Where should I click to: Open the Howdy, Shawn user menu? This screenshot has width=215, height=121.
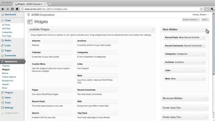point(200,14)
